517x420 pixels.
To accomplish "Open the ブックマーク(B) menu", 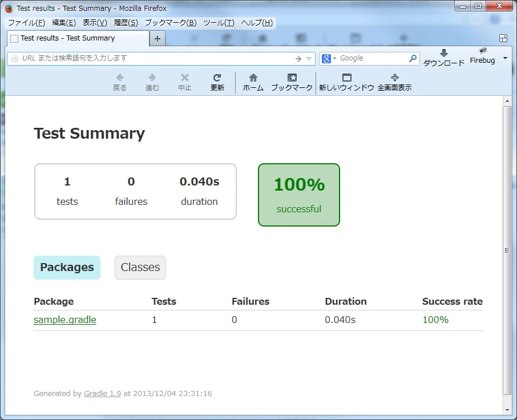I will tap(171, 23).
